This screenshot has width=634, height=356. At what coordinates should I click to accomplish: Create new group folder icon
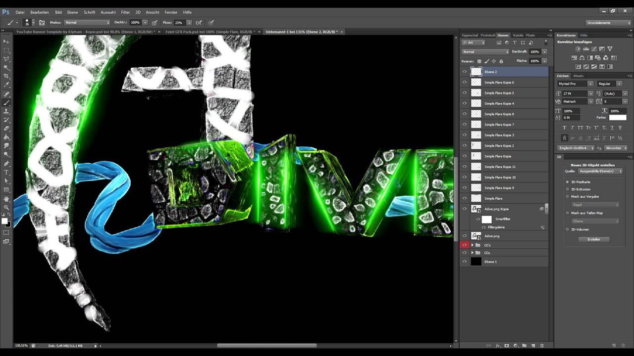(524, 346)
